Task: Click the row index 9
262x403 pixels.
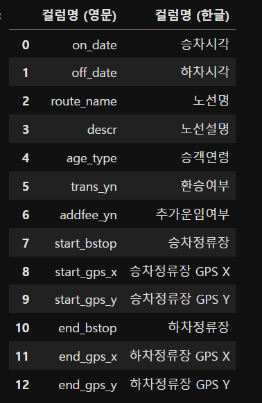Action: [x=26, y=300]
